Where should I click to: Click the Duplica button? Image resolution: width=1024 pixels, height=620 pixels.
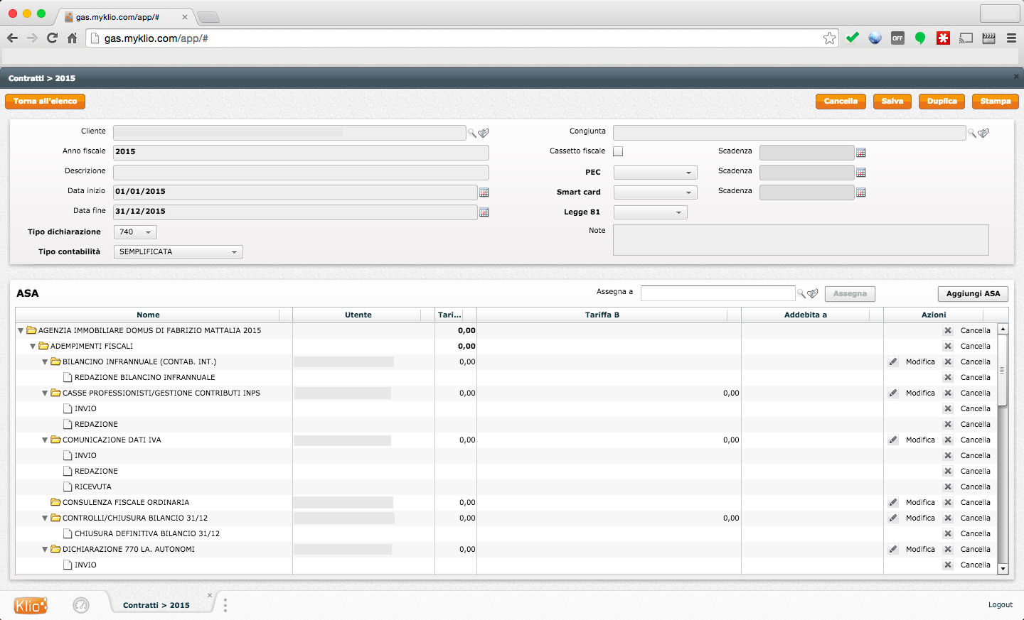pos(942,102)
